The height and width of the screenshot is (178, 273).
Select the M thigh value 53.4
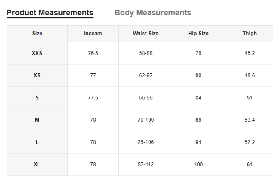[x=250, y=120]
